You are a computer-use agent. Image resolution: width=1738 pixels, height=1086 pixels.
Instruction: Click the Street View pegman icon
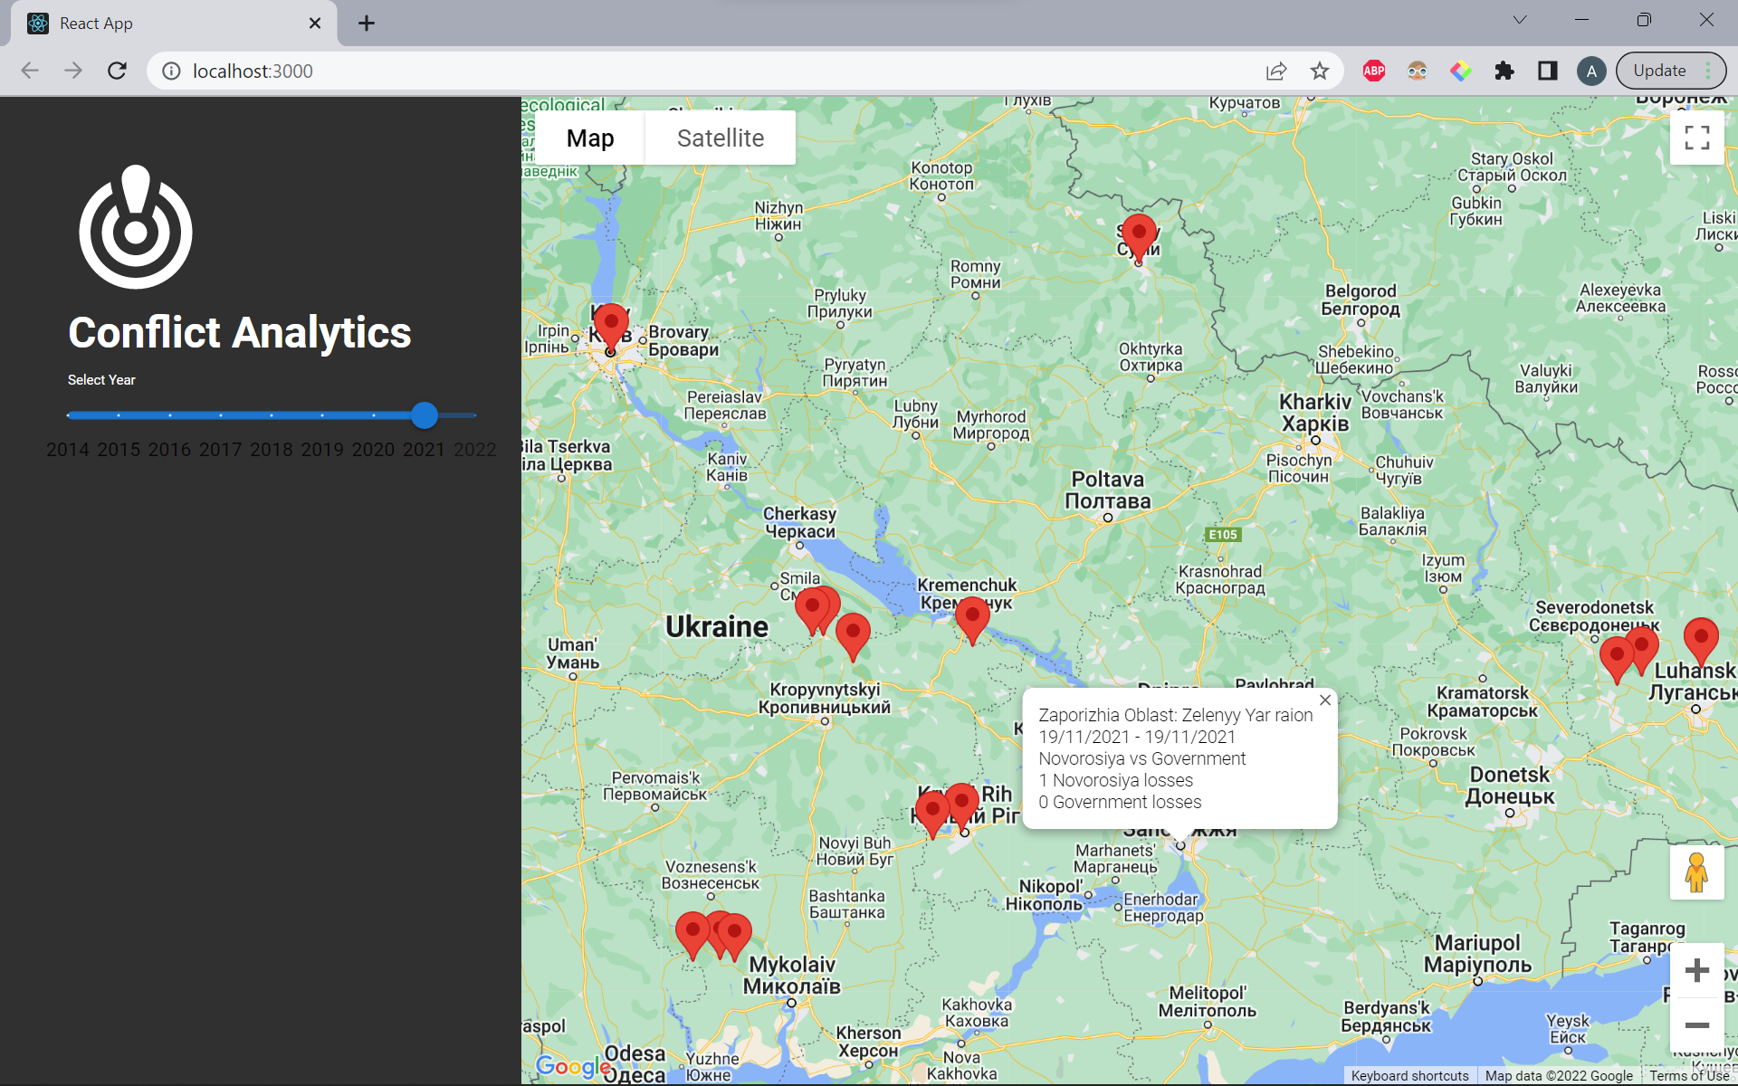(x=1696, y=872)
